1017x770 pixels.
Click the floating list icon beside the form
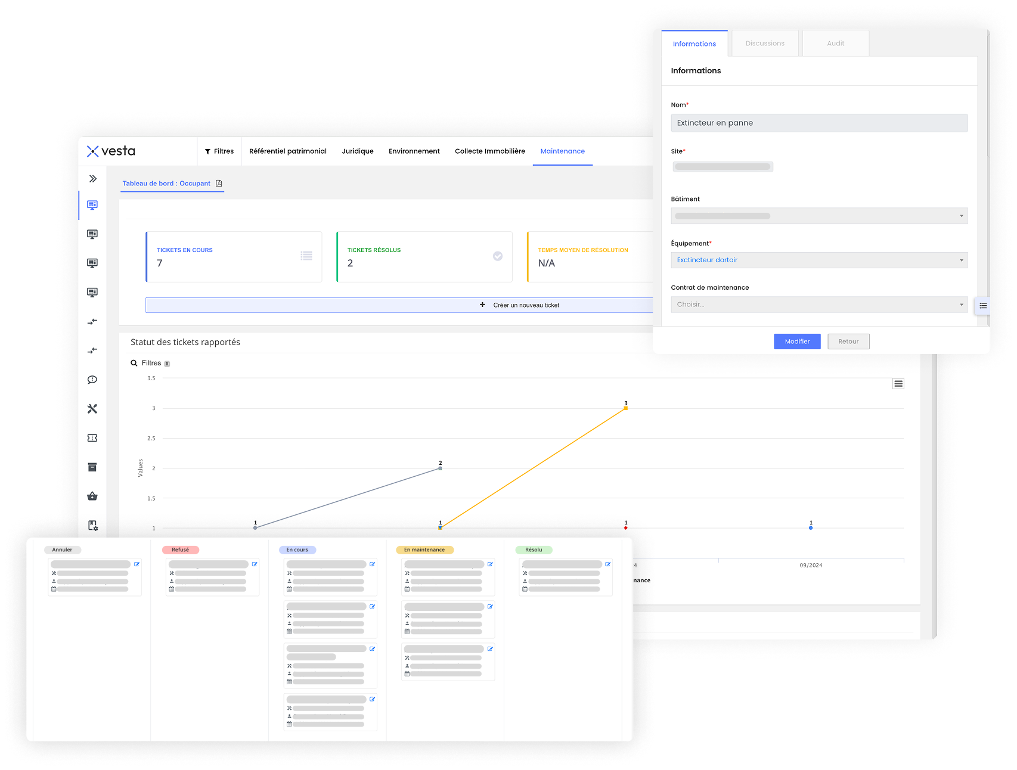[x=983, y=306]
